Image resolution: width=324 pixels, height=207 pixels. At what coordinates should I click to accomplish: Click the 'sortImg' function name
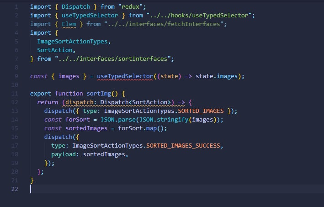point(99,94)
